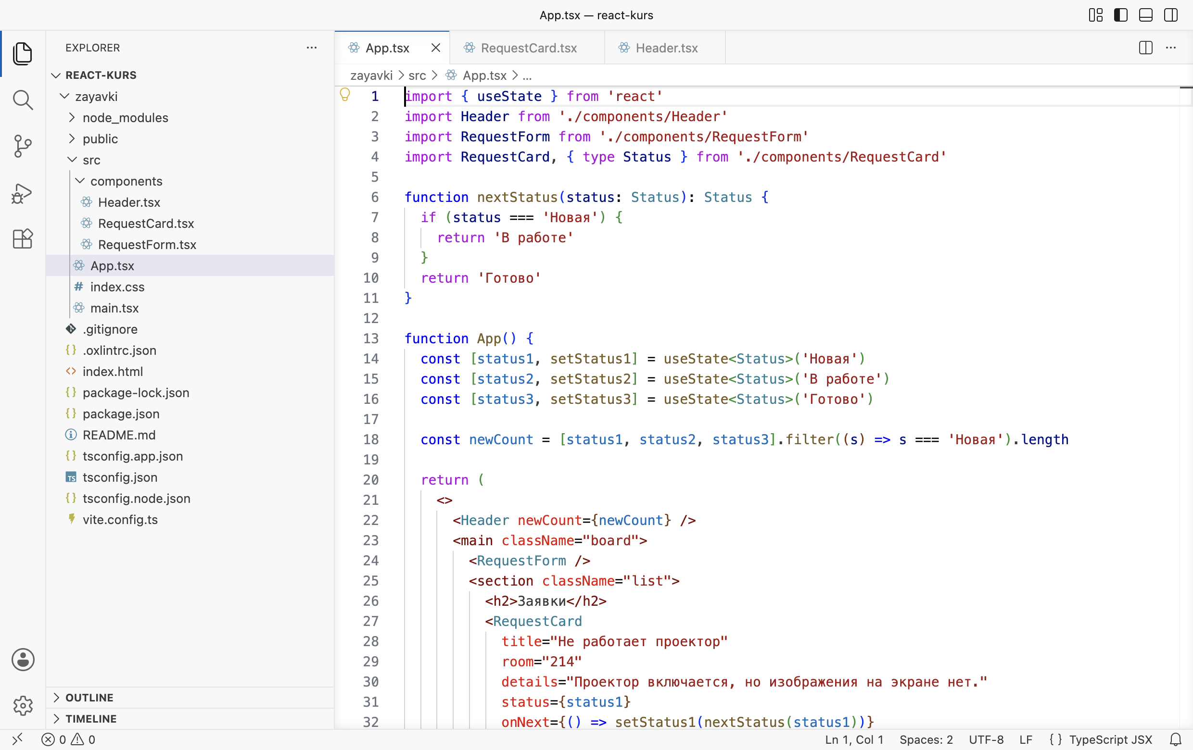The image size is (1193, 750).
Task: Open the Extensions view
Action: click(23, 239)
